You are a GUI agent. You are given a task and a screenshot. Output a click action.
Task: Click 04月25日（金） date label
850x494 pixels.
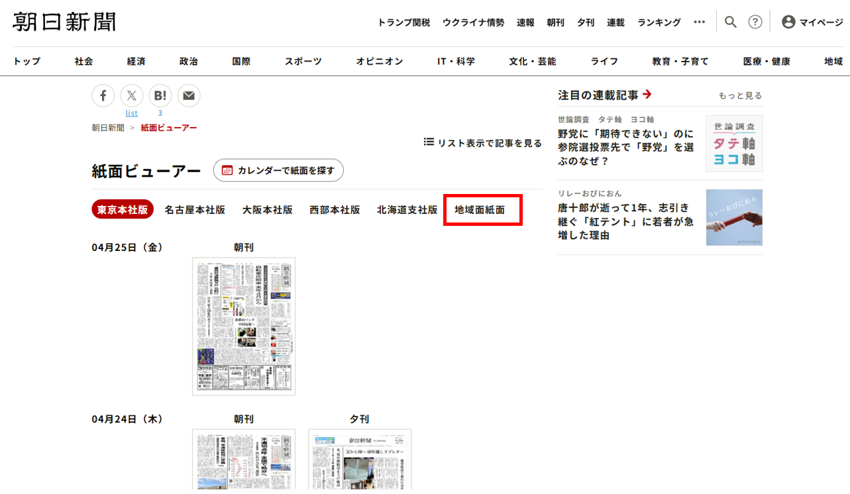[128, 247]
